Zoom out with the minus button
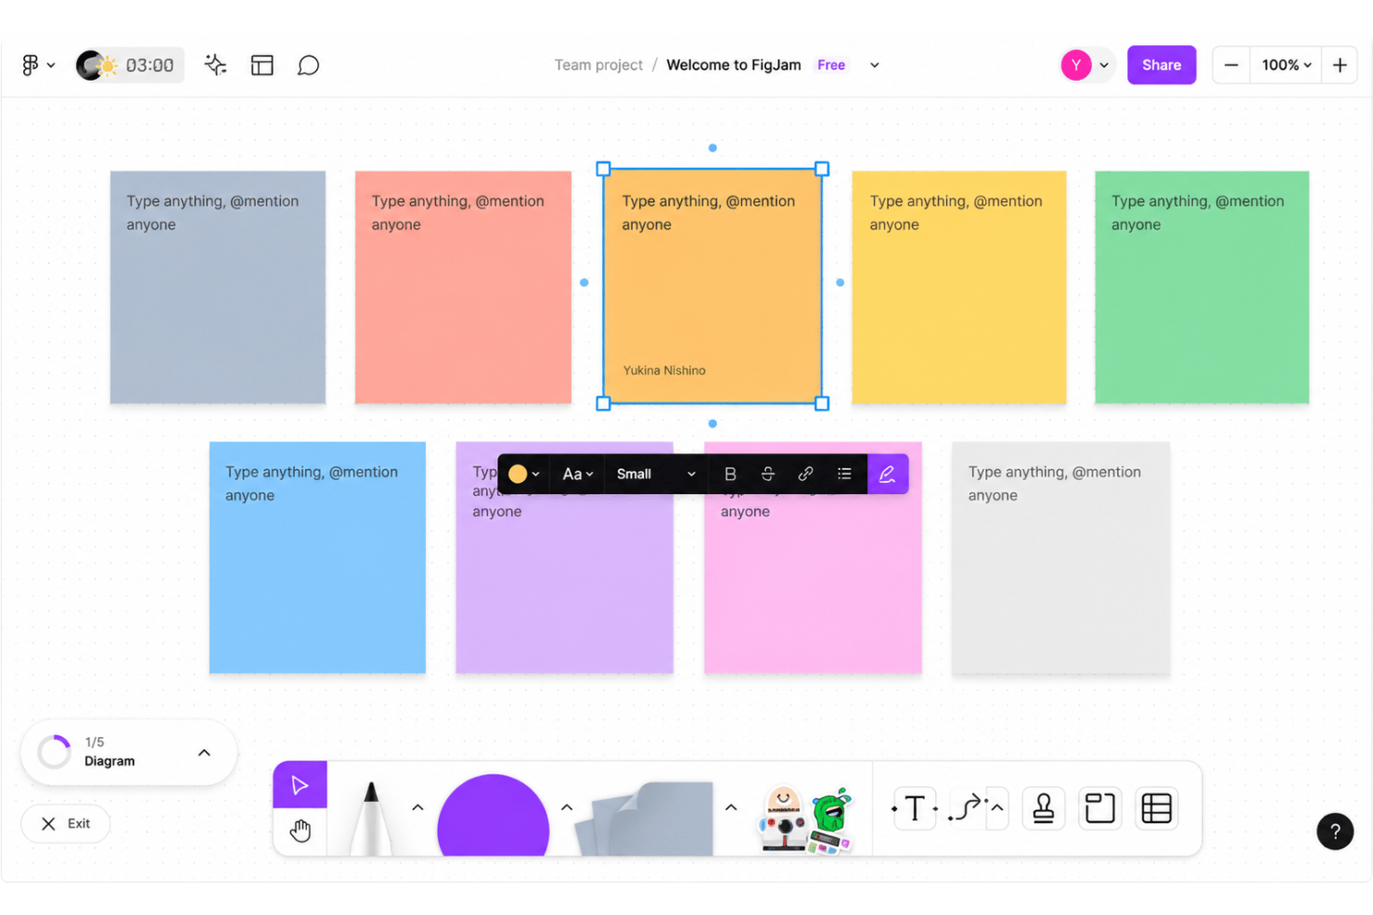This screenshot has width=1373, height=915. click(x=1231, y=65)
